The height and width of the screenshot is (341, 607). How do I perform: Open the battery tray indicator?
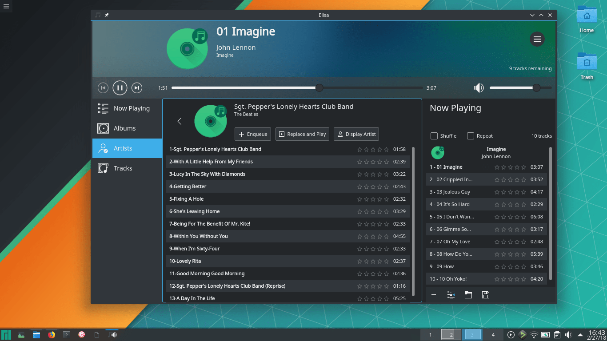[x=546, y=335]
